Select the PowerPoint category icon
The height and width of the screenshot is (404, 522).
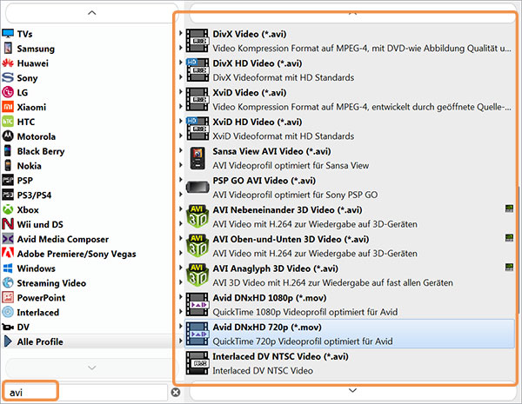click(x=8, y=297)
